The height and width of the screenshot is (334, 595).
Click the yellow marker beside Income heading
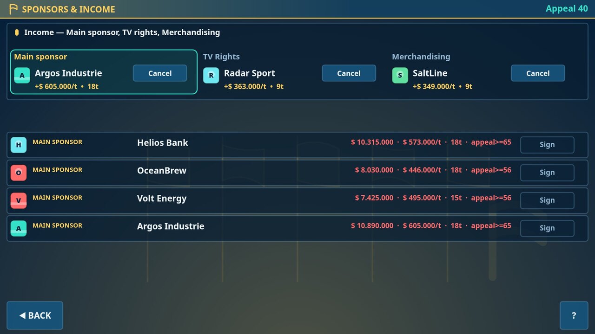(17, 32)
